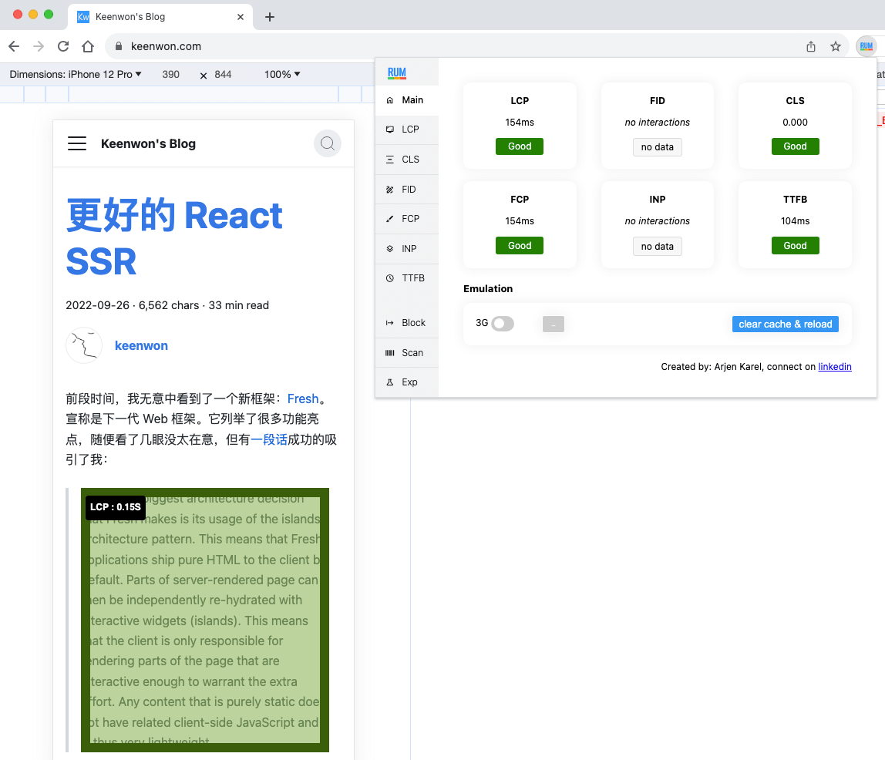This screenshot has width=885, height=760.
Task: Click the share icon in address bar
Action: [811, 46]
